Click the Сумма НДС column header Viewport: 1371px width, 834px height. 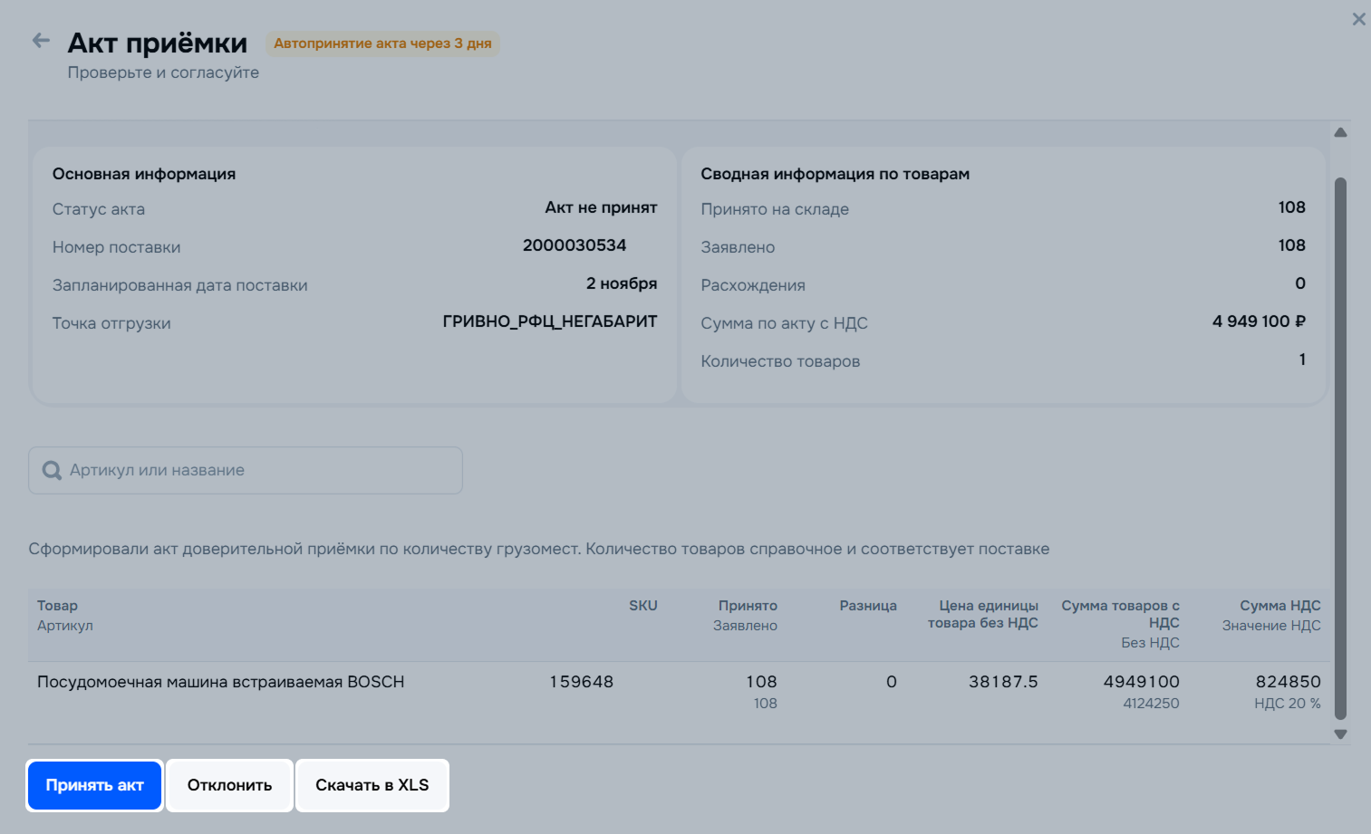[1279, 606]
